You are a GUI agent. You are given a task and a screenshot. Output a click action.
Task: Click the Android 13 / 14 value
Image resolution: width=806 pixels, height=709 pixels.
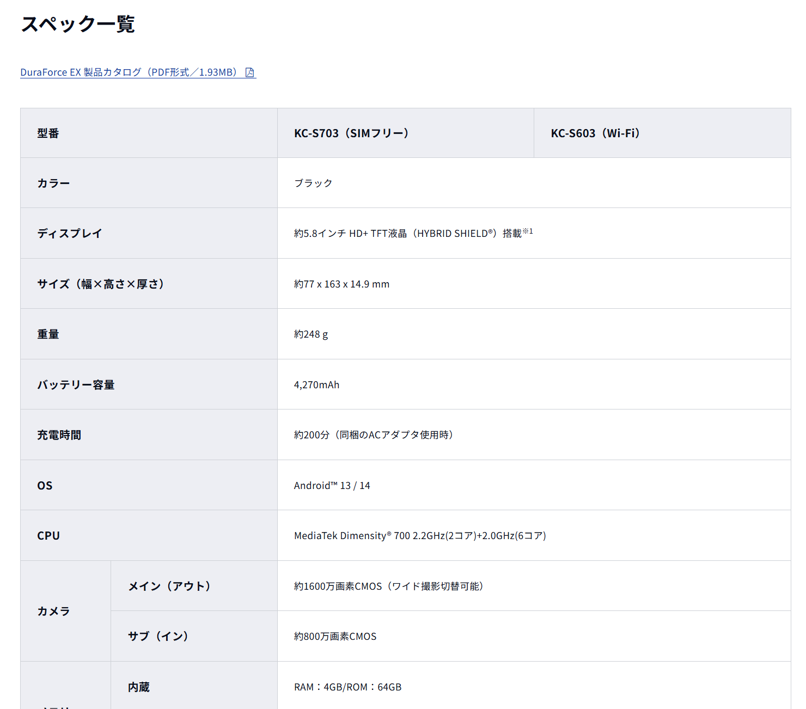332,486
